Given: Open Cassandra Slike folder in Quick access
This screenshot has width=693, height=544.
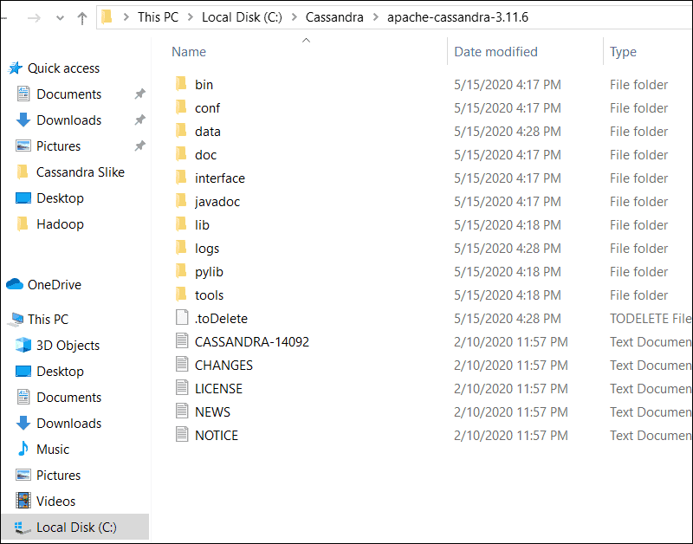Looking at the screenshot, I should 81,172.
